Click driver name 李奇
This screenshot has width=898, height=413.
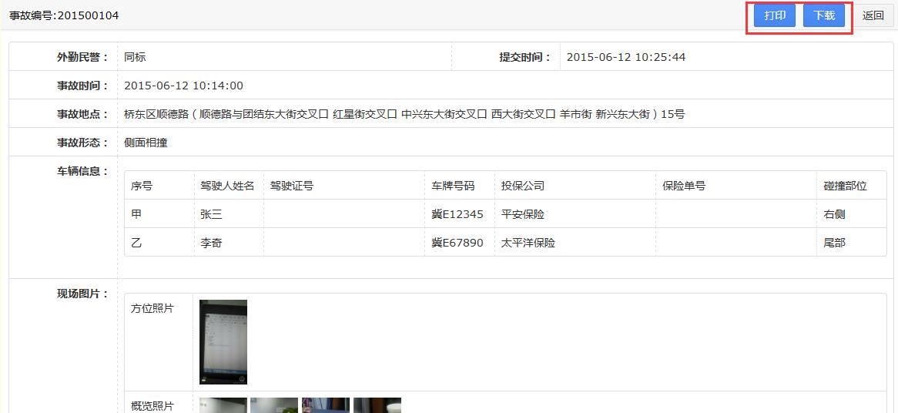[x=211, y=243]
